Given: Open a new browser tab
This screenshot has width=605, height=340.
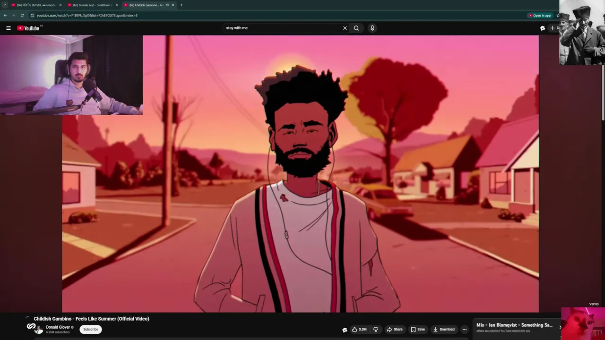Looking at the screenshot, I should coord(181,5).
